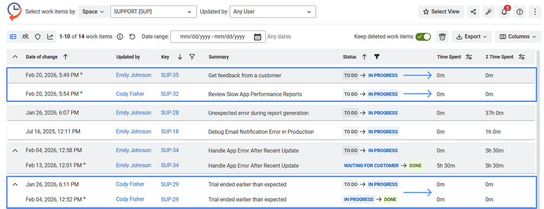Screen dimensions: 544x209
Task: Click the Summary column header
Action: pyautogui.click(x=218, y=57)
